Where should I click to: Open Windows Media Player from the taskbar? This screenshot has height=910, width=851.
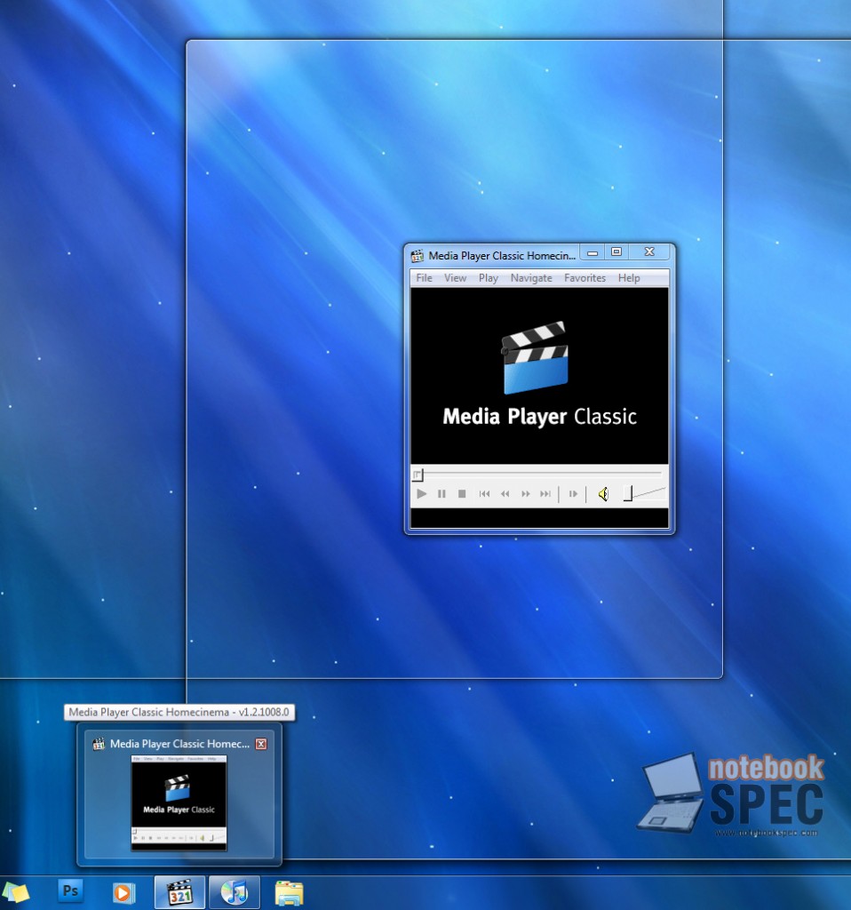[x=123, y=892]
